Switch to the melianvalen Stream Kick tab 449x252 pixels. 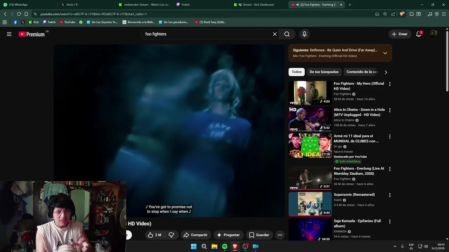click(x=144, y=5)
